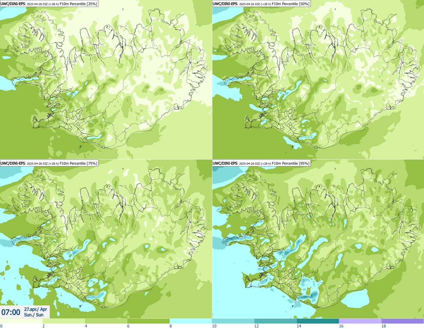Pick the 4–6 green legend color
Viewport: 424px width, 329px height.
click(x=106, y=321)
